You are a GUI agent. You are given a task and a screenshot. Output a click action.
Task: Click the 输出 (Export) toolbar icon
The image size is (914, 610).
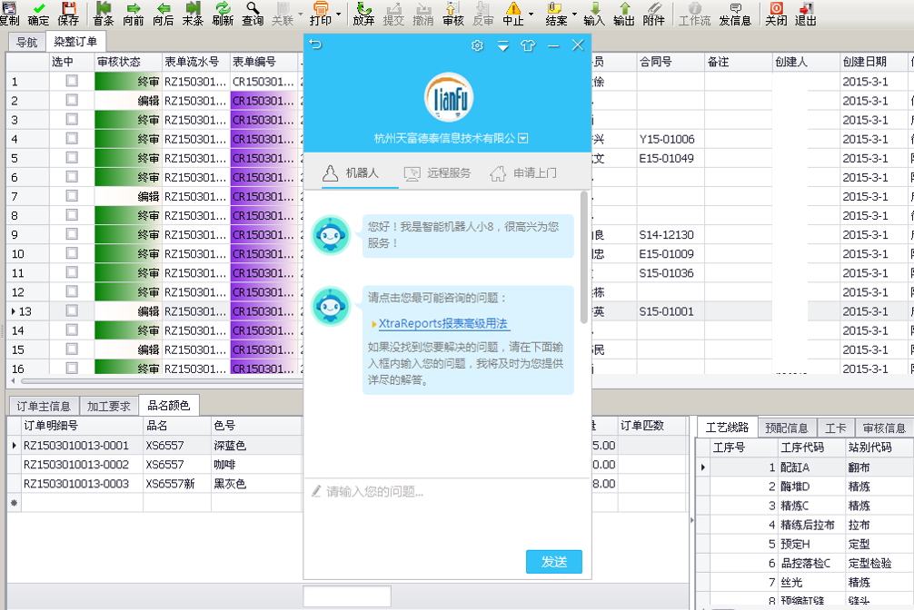(x=624, y=13)
